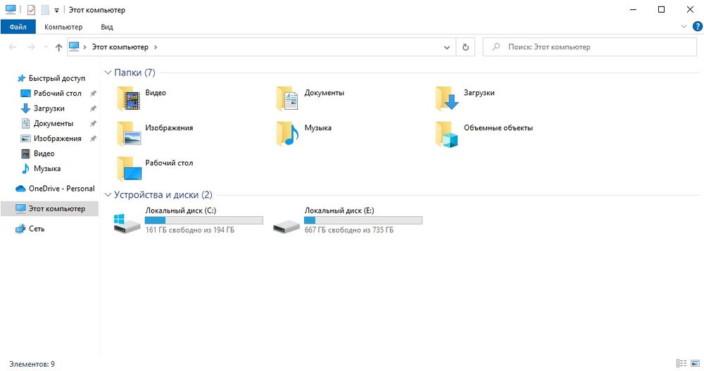704x371 pixels.
Task: Click the disk C: usage bar
Action: point(204,220)
